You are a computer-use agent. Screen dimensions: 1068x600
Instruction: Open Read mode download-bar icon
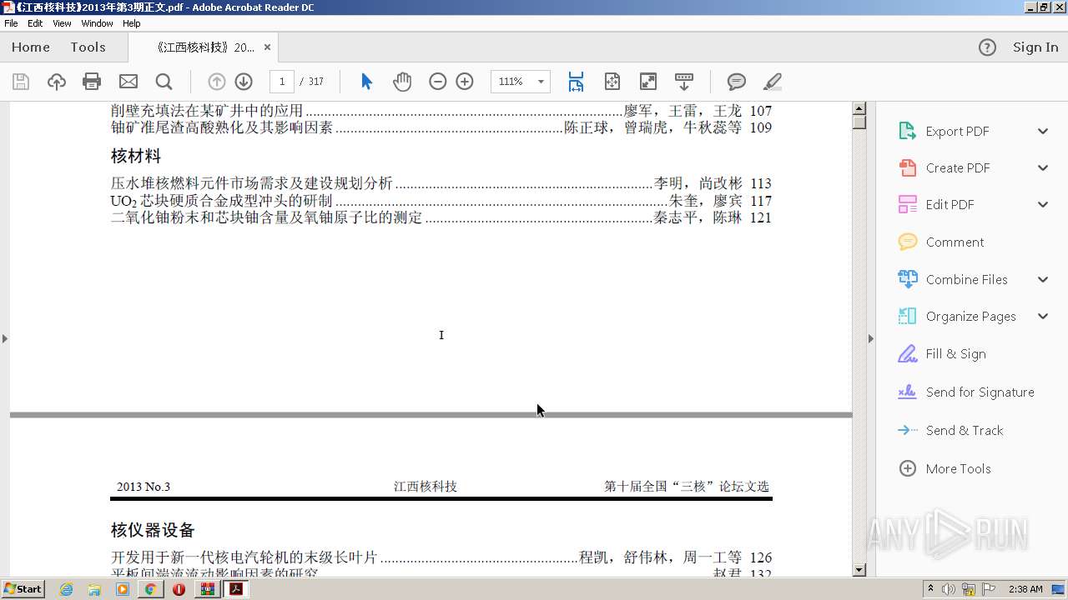point(684,82)
